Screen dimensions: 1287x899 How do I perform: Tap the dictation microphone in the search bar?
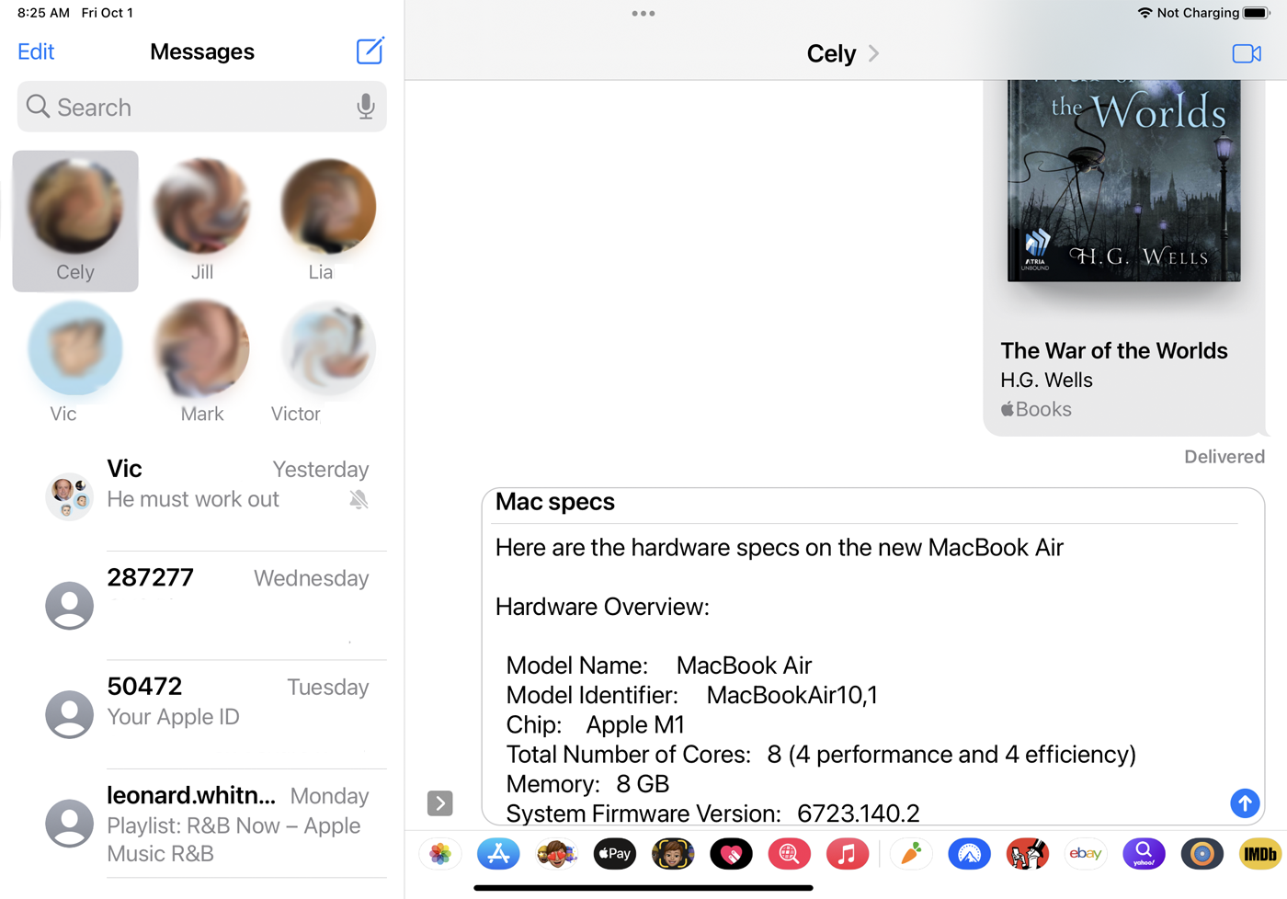(366, 107)
